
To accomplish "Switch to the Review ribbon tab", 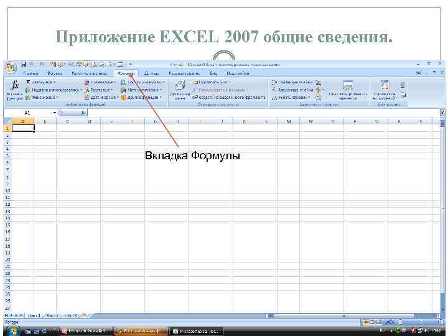I will (x=184, y=73).
